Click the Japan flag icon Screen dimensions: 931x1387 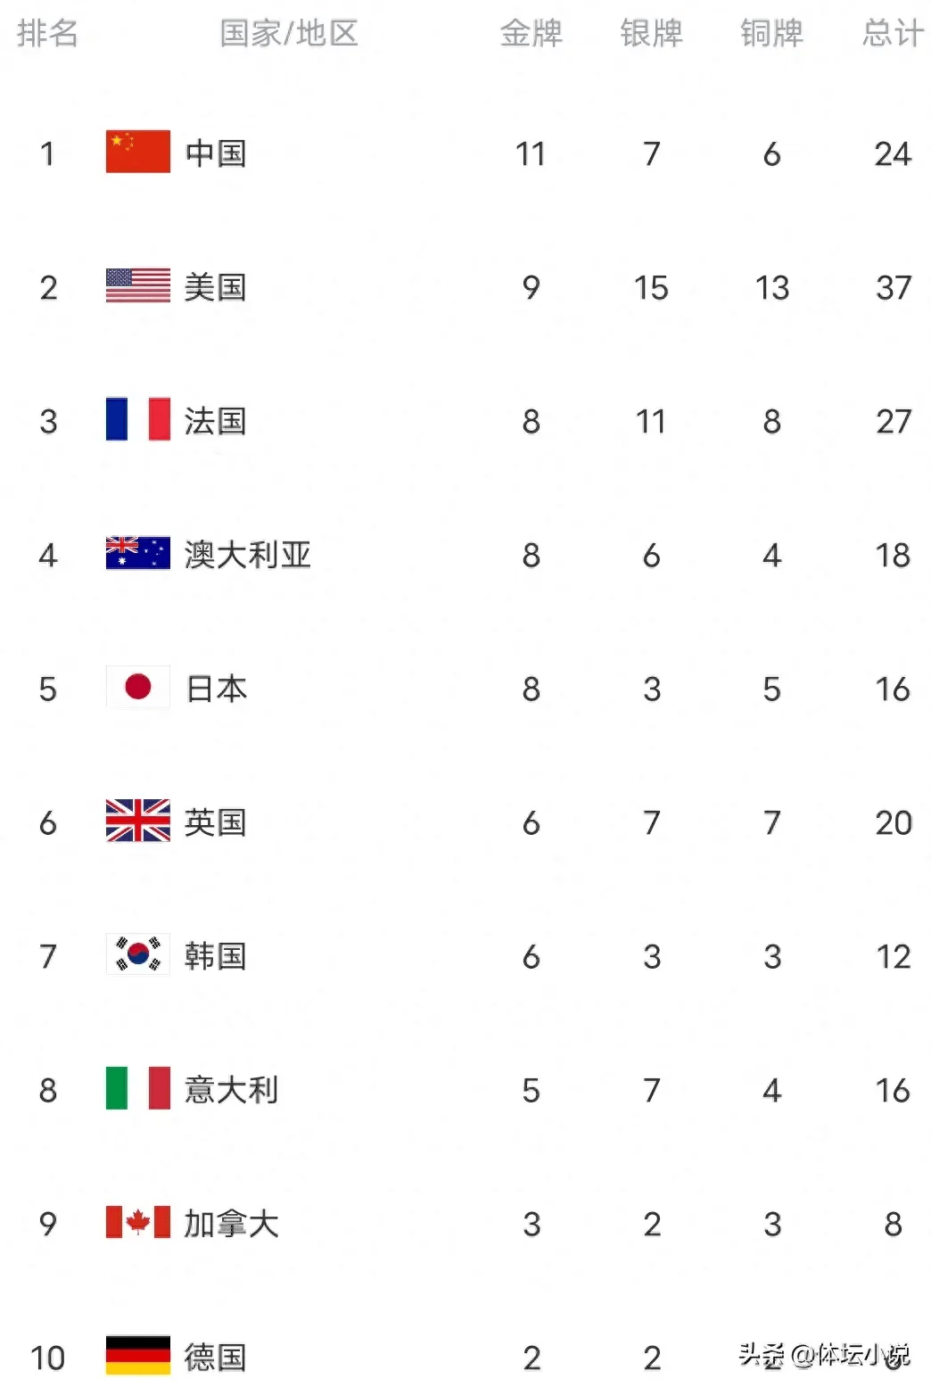(x=137, y=687)
